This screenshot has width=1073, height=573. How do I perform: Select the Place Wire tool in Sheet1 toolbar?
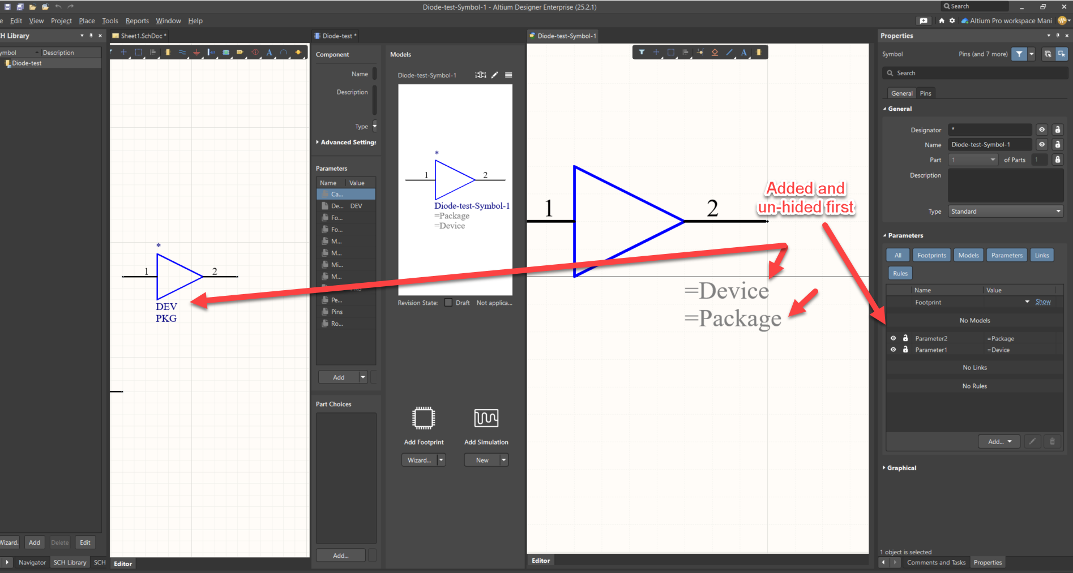click(x=182, y=52)
